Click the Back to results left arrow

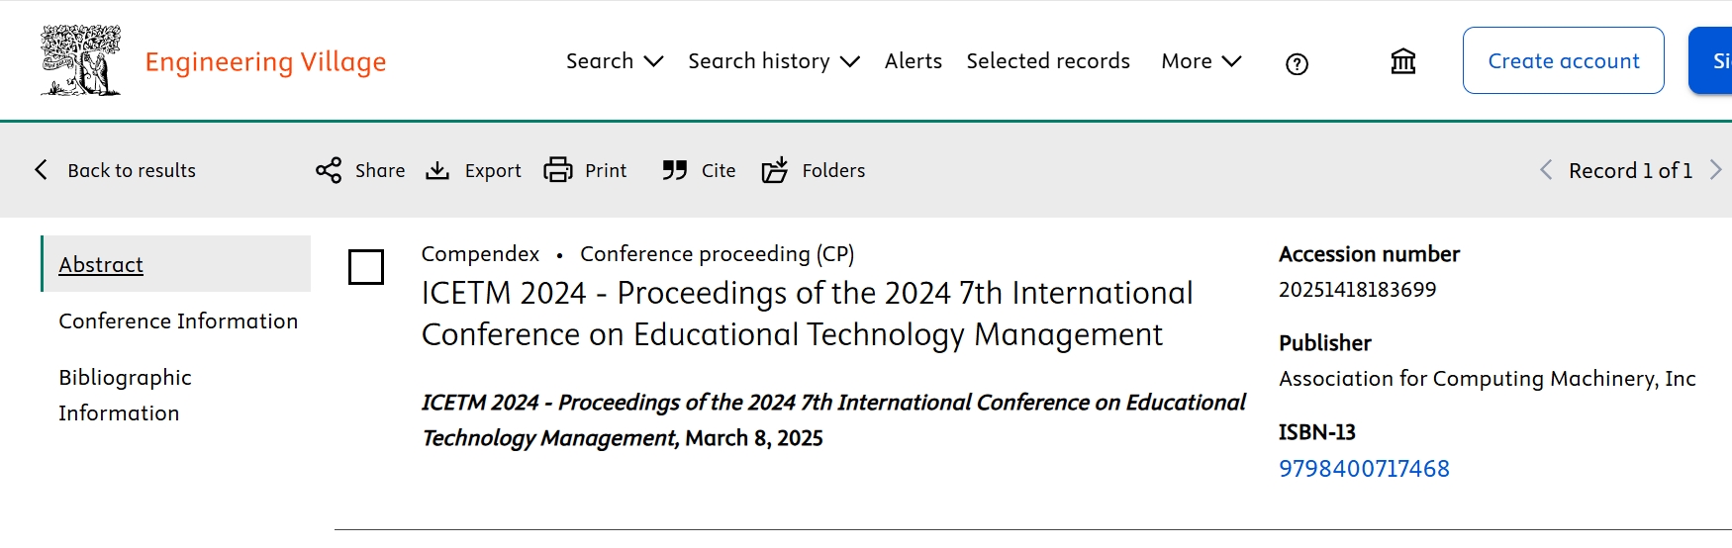[x=41, y=169]
